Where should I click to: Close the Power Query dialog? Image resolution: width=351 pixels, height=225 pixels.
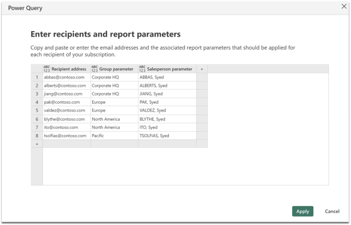click(x=344, y=6)
